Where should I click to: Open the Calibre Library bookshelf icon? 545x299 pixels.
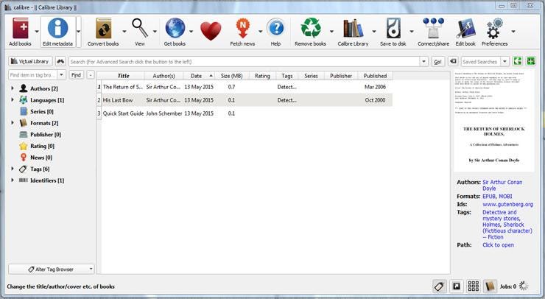click(353, 29)
